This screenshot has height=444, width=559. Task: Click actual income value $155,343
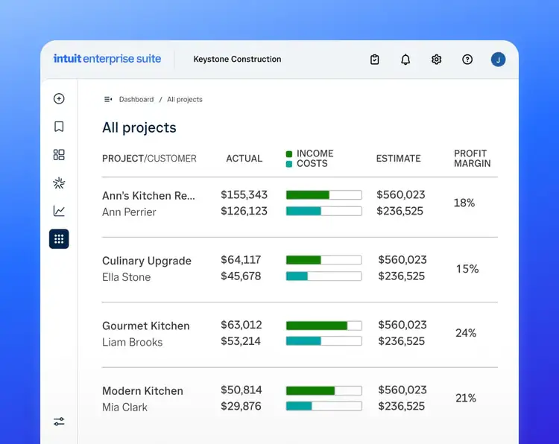tap(244, 195)
